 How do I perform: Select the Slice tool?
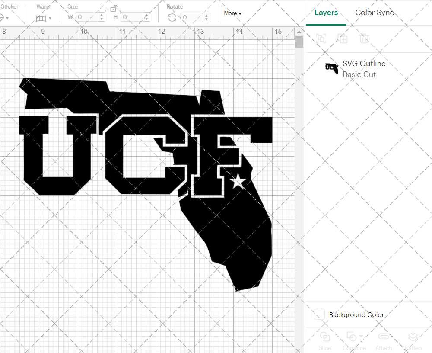324,337
